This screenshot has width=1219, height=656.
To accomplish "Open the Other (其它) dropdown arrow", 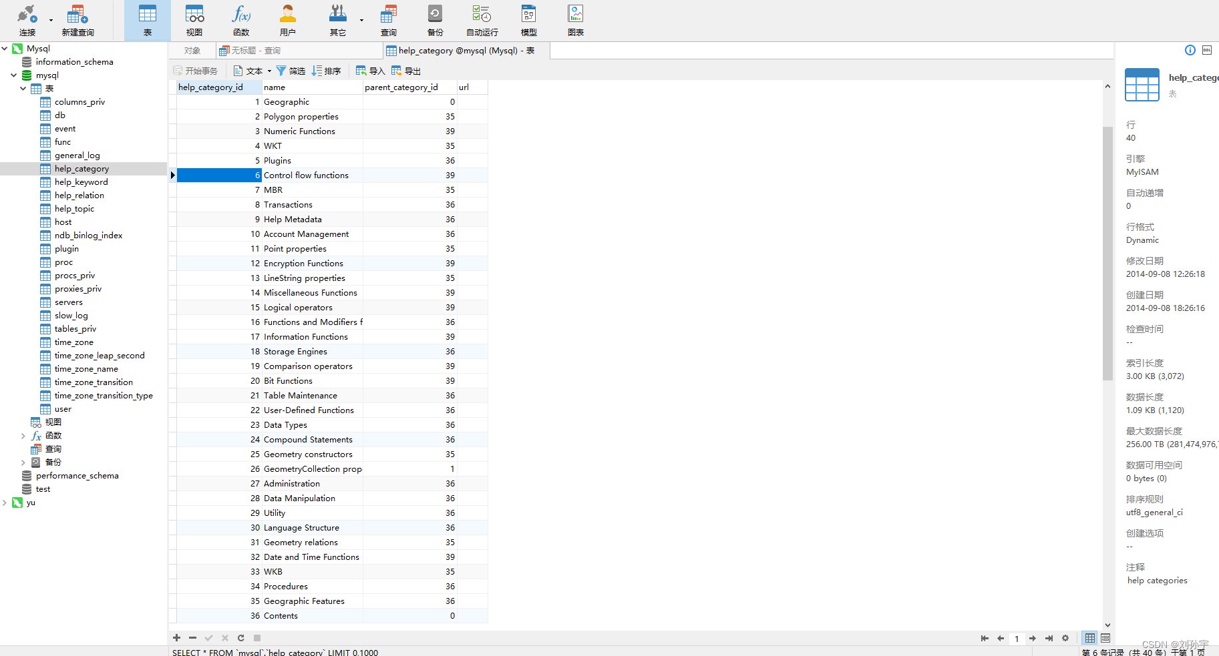I will [361, 20].
